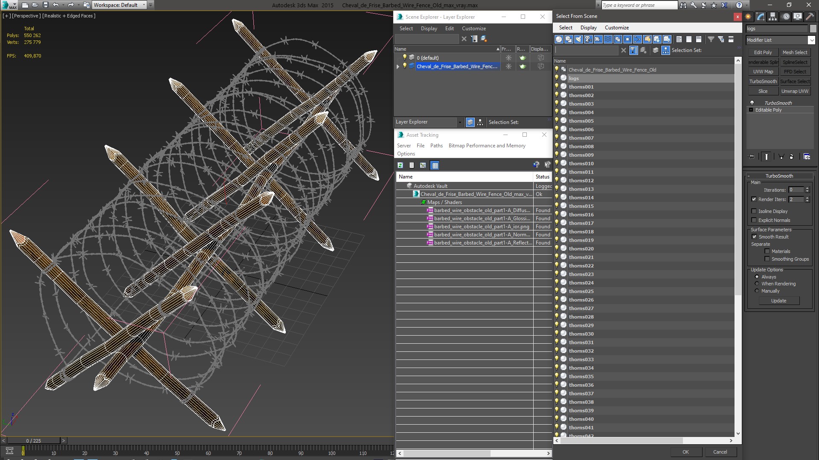This screenshot has height=460, width=819.
Task: Click funnel filter icon in Select From Scene toolbar
Action: (711, 39)
